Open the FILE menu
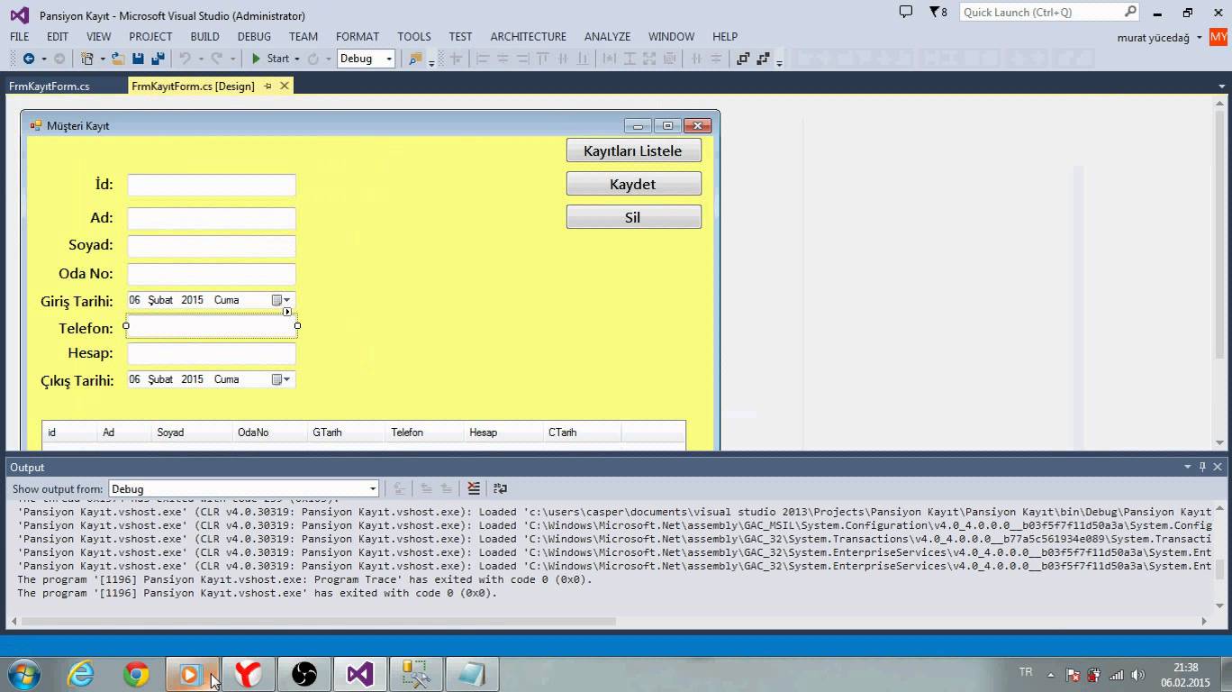The width and height of the screenshot is (1232, 692). click(20, 37)
